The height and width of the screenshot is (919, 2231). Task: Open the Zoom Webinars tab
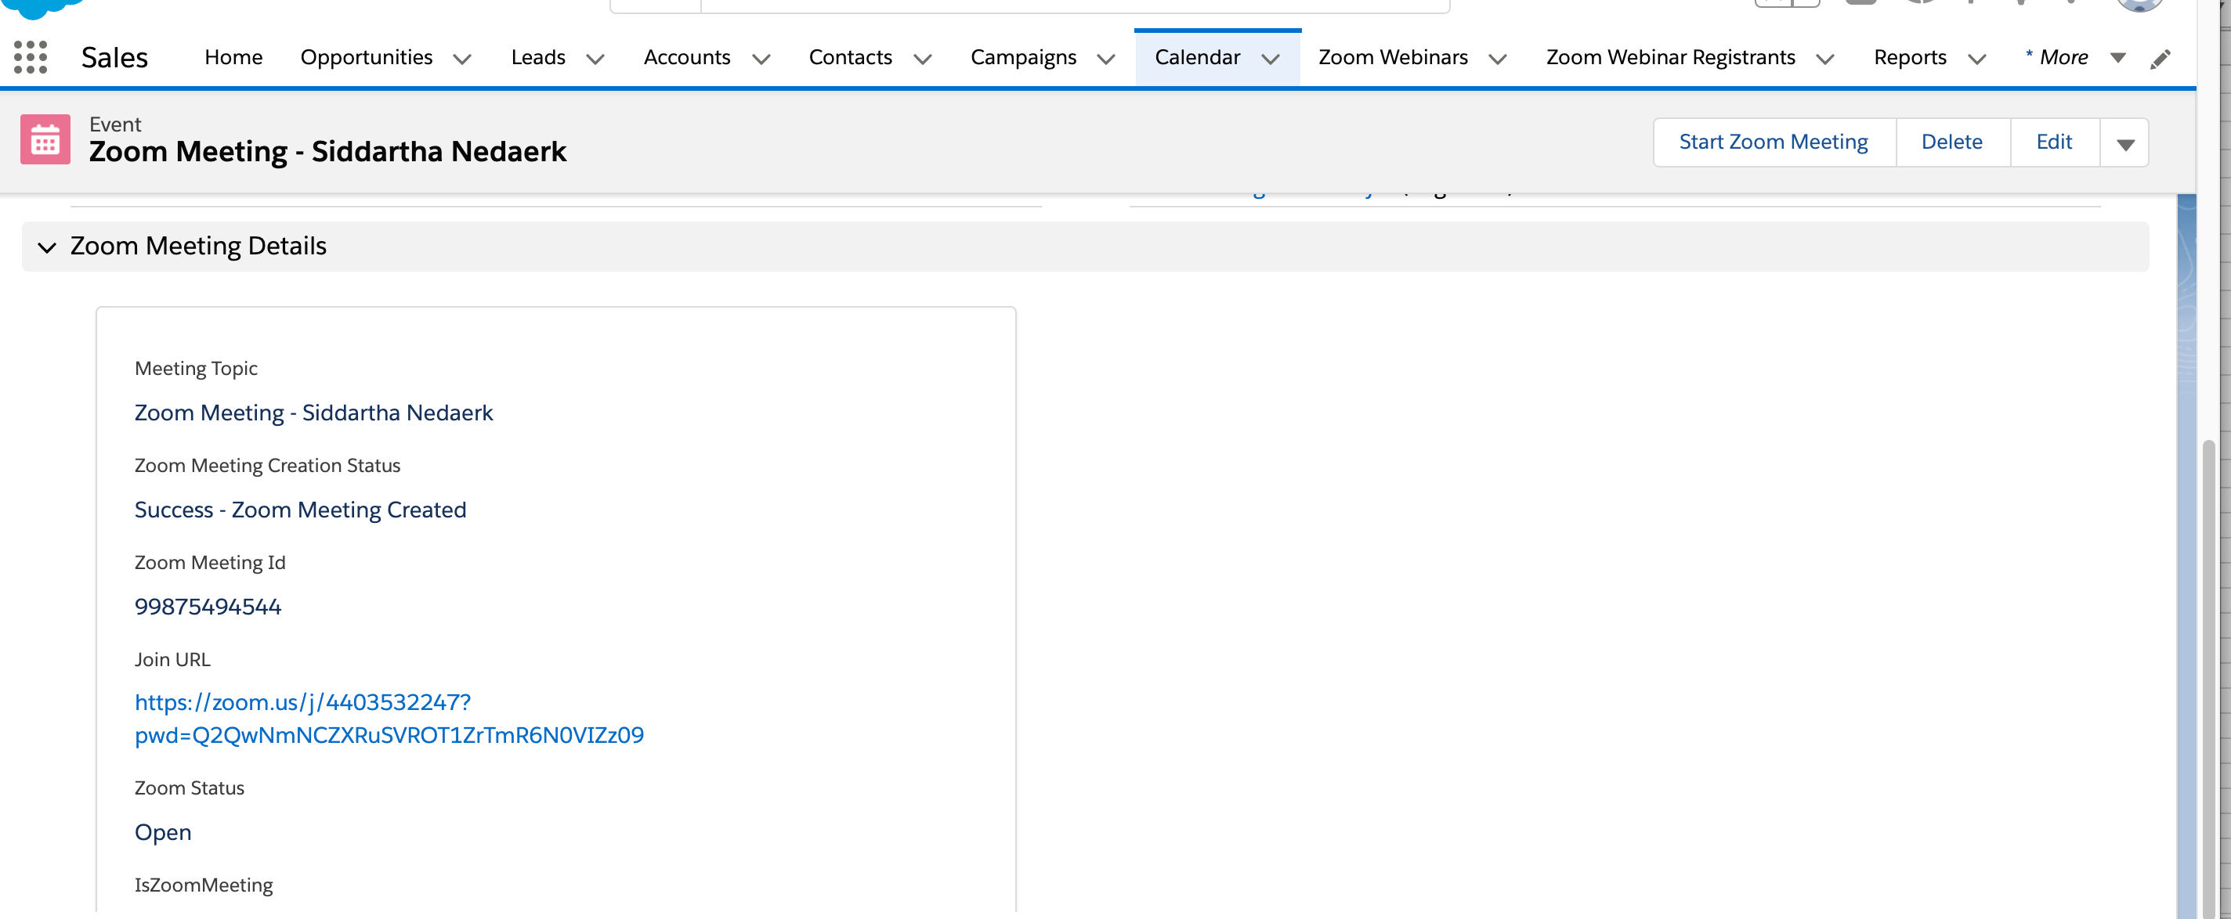coord(1392,57)
